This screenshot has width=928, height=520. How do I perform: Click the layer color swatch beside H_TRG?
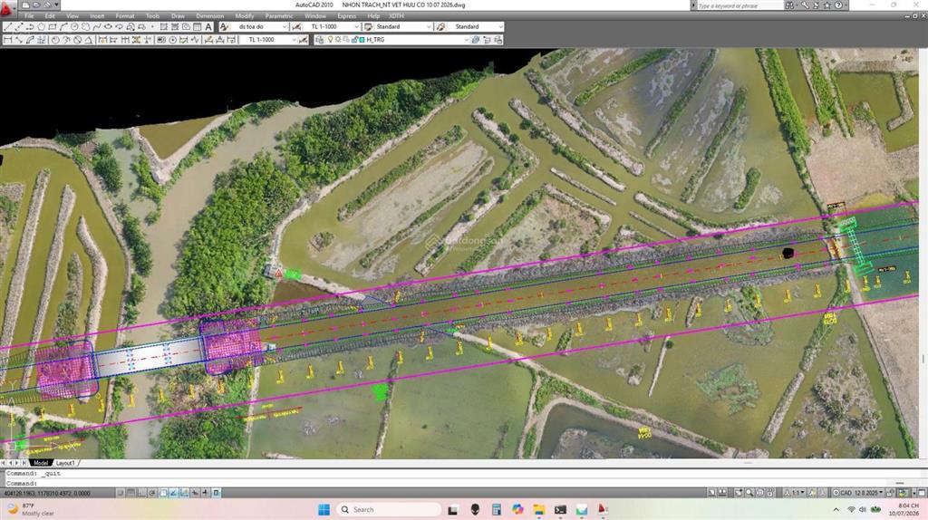coord(362,40)
